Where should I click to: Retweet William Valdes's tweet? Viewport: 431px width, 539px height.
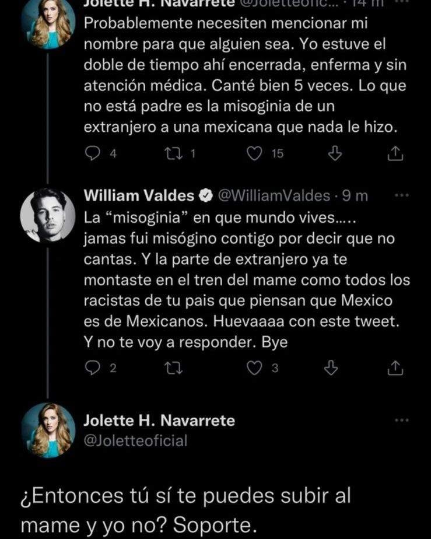pyautogui.click(x=174, y=367)
